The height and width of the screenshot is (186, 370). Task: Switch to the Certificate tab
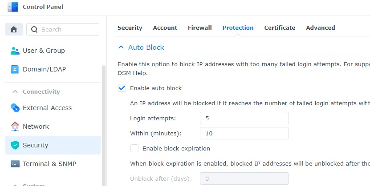click(x=280, y=28)
